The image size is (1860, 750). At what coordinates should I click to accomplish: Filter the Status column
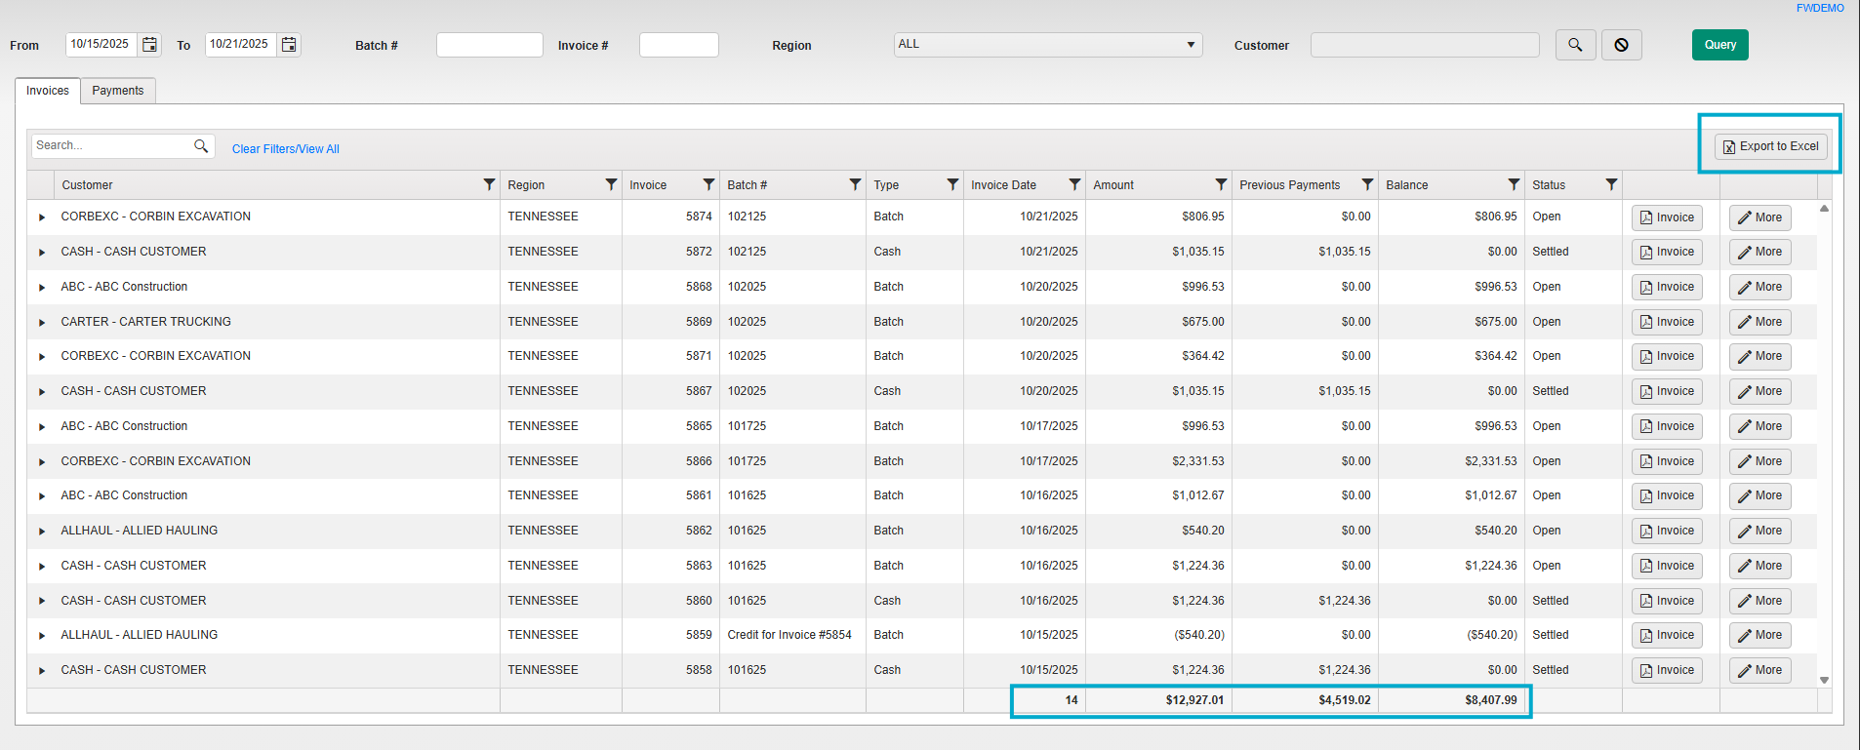tap(1611, 184)
